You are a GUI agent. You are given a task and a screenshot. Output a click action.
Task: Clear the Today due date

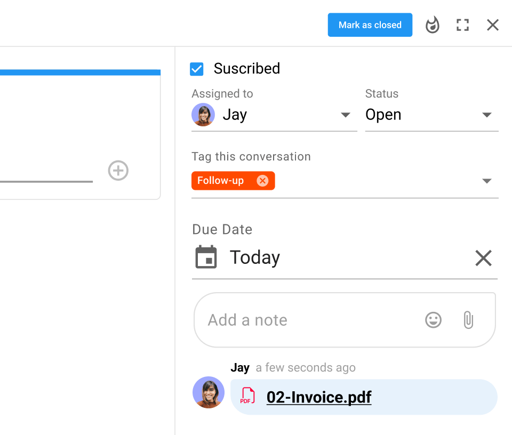[483, 258]
